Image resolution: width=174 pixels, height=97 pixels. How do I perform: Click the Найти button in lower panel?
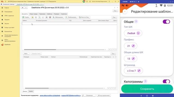[x=26, y=54]
